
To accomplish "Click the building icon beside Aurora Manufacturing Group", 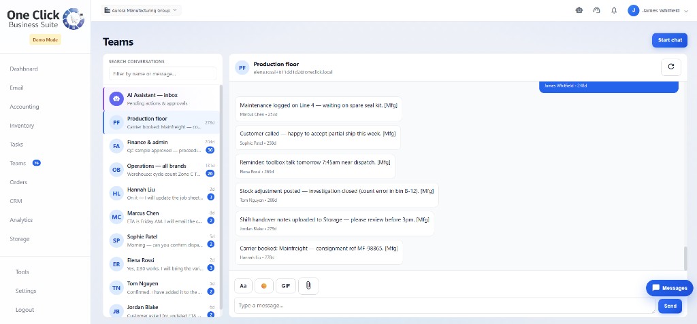I will click(x=107, y=10).
